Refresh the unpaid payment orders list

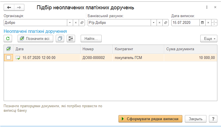coord(8,38)
